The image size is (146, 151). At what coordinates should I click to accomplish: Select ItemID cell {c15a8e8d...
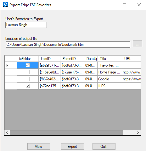49,72
